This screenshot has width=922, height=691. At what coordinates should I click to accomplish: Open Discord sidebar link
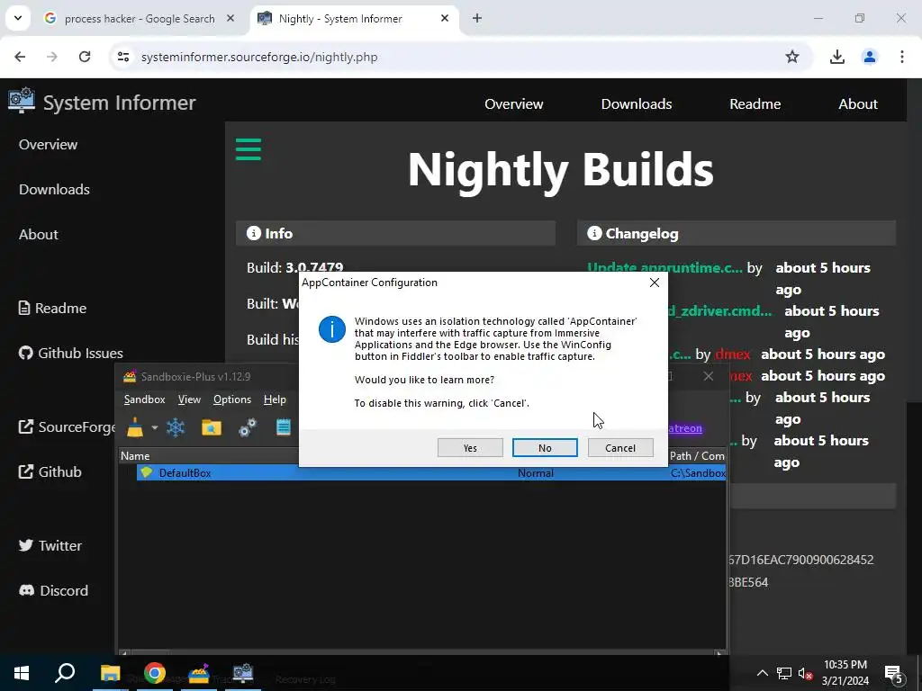(53, 590)
